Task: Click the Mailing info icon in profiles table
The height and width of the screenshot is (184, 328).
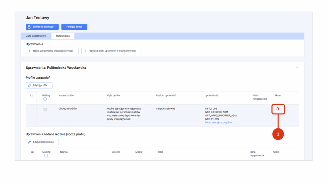Action: click(45, 99)
